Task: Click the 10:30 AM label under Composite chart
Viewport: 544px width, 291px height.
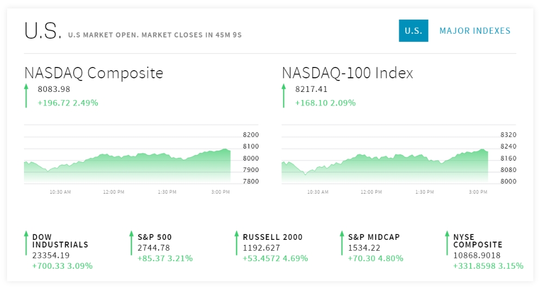Action: [x=60, y=192]
